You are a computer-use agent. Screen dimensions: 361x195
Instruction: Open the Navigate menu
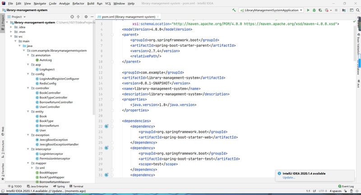point(40,4)
